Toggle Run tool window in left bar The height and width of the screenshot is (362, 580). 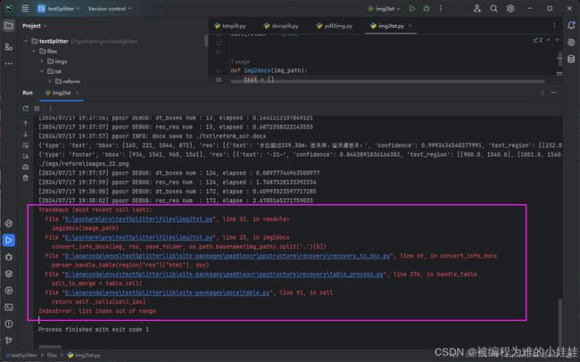click(x=9, y=240)
